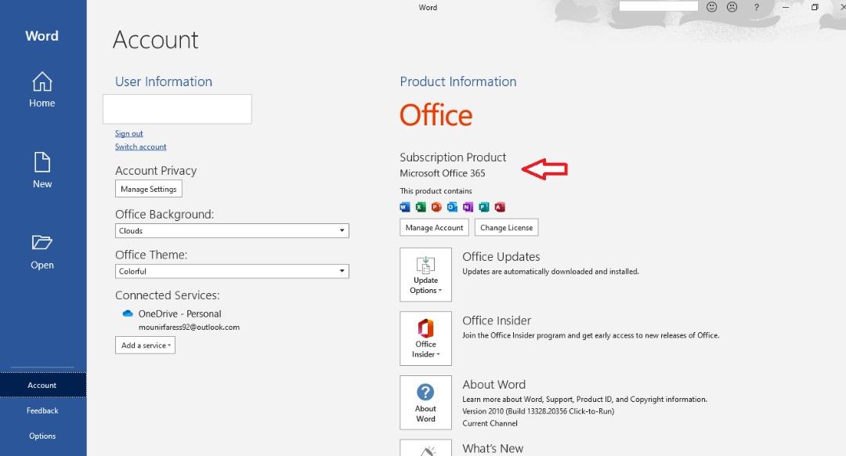Click the Publisher app icon under product contains
The width and height of the screenshot is (846, 456).
coord(484,207)
